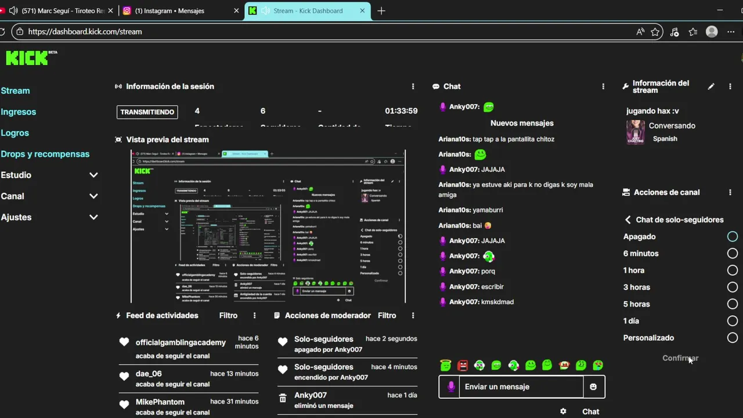This screenshot has height=418, width=743.
Task: Click stream preview thumbnail
Action: click(268, 226)
